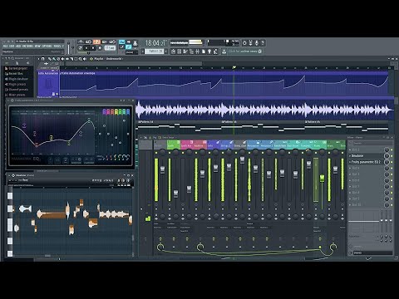Screen dimensions: 399x299
Task: Click the green band node in parametric EQ
Action: (69, 143)
